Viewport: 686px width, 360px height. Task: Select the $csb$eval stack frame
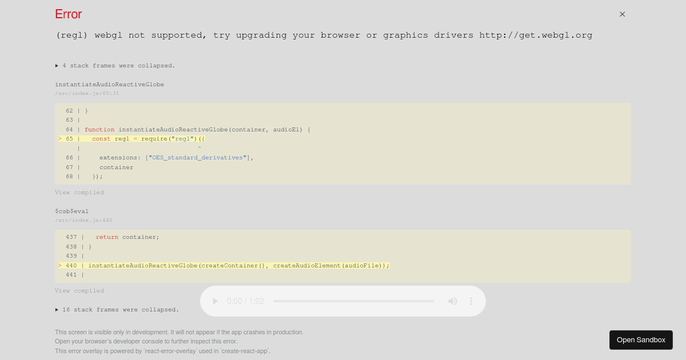[71, 211]
